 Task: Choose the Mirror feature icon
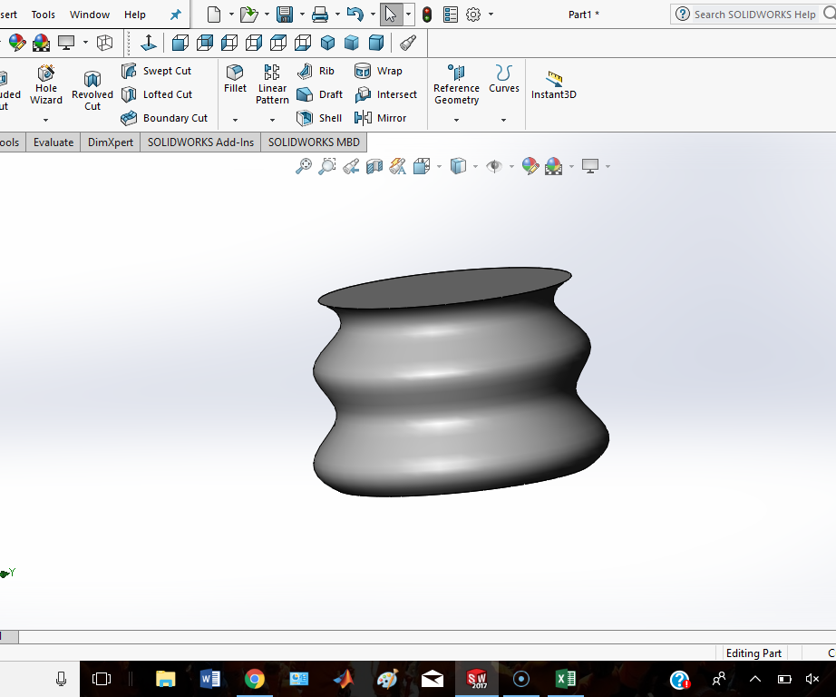382,118
